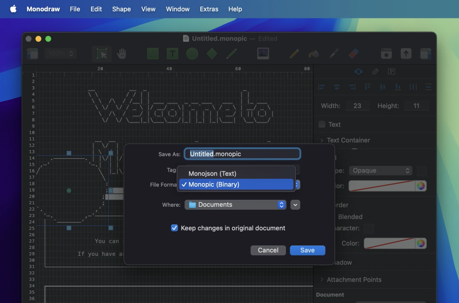The width and height of the screenshot is (459, 303).
Task: Select the Diamond shape tool
Action: click(212, 54)
